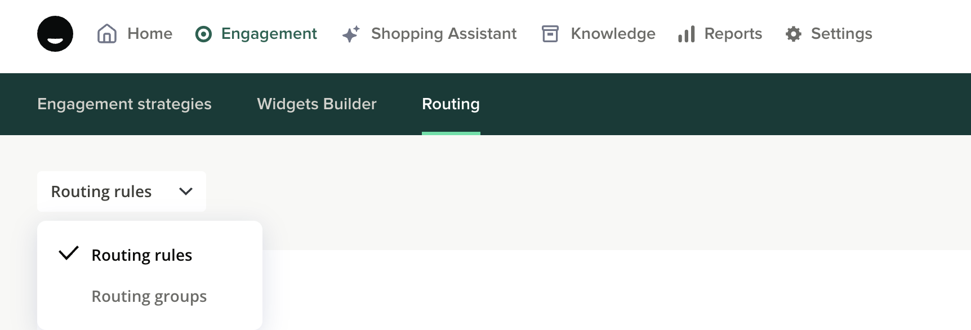Click the Engagement target icon
This screenshot has height=330, width=971.
tap(203, 34)
